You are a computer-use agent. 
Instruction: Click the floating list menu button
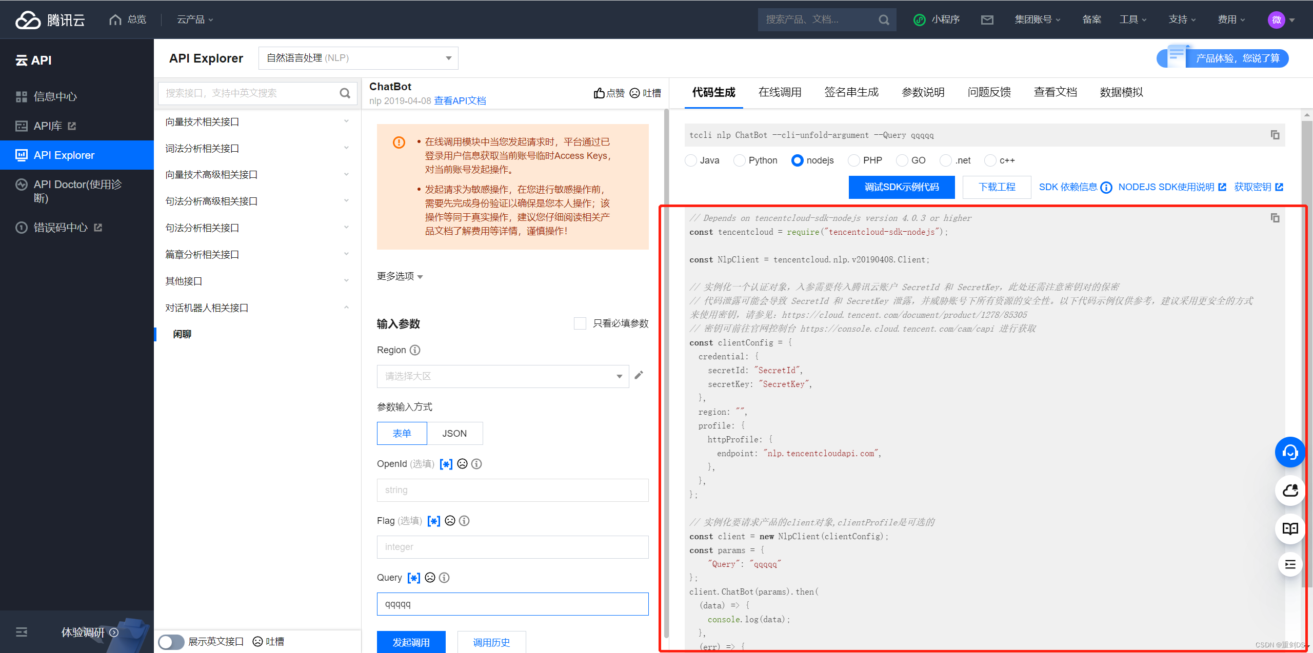1290,565
